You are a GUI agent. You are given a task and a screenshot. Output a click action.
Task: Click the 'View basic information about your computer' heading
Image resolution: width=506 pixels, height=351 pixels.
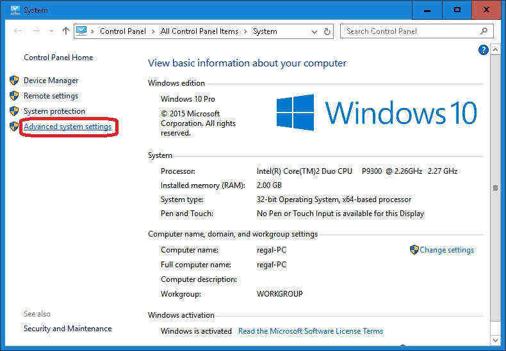[x=247, y=63]
